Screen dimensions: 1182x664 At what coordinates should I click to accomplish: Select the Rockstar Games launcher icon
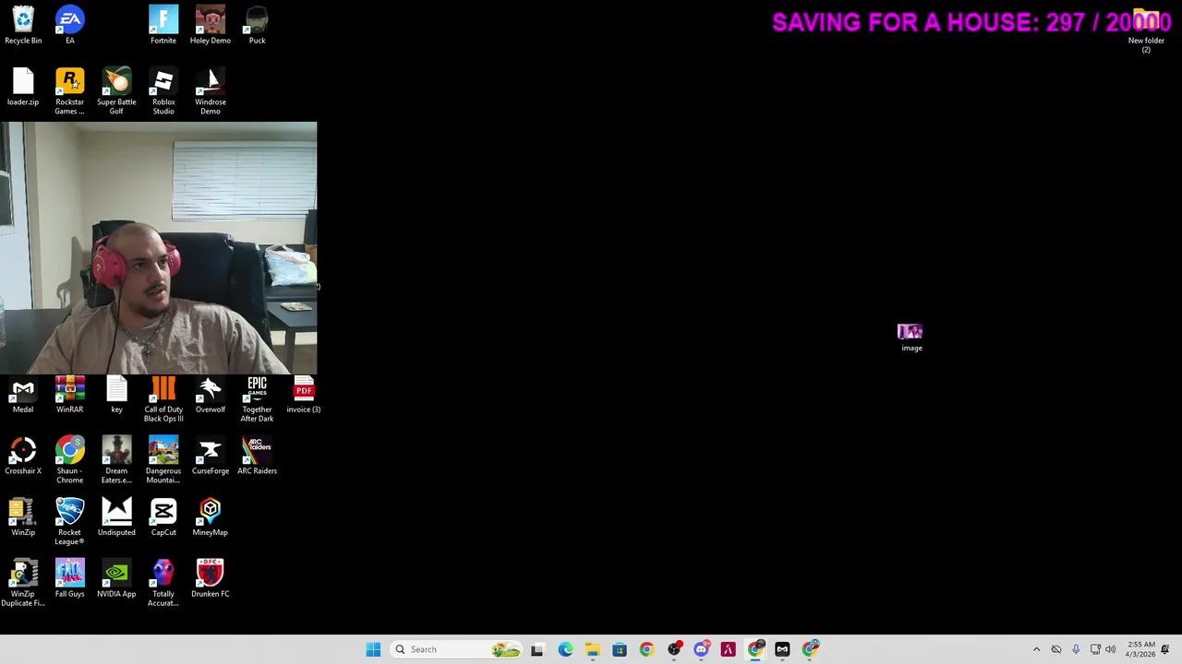coord(70,91)
